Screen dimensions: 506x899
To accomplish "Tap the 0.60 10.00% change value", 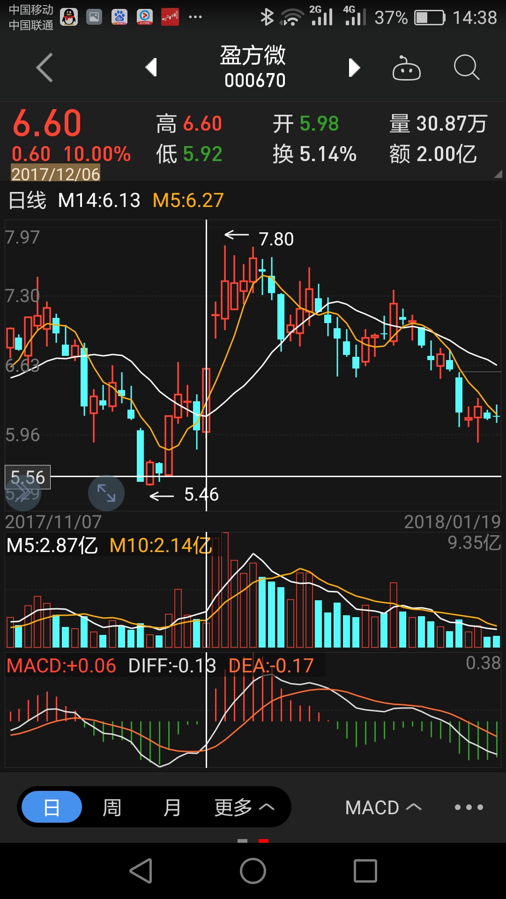I will click(x=71, y=154).
